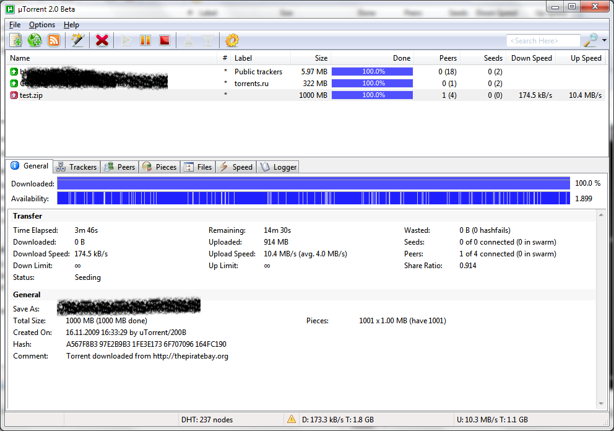Viewport: 614px width, 431px height.
Task: Click the Pieces count 1001 x 1.00 MB text
Action: [402, 321]
